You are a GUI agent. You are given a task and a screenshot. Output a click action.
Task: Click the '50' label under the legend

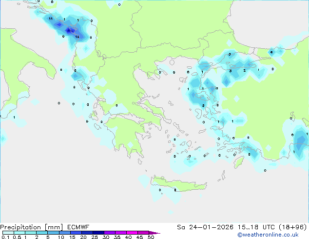(x=151, y=237)
